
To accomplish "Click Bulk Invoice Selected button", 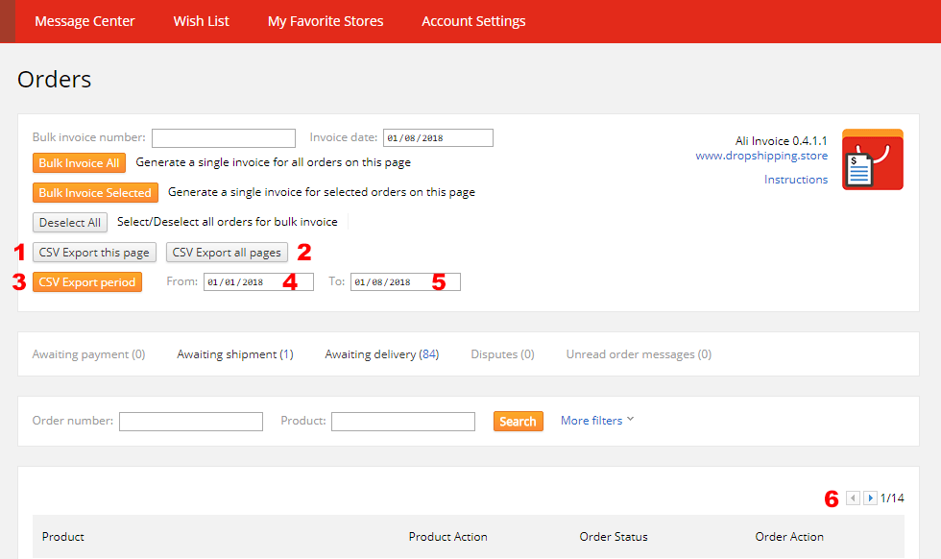I will tap(95, 193).
